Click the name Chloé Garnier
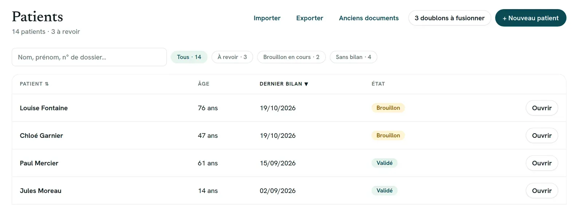Screen dimensions: 582x205 click(x=41, y=135)
